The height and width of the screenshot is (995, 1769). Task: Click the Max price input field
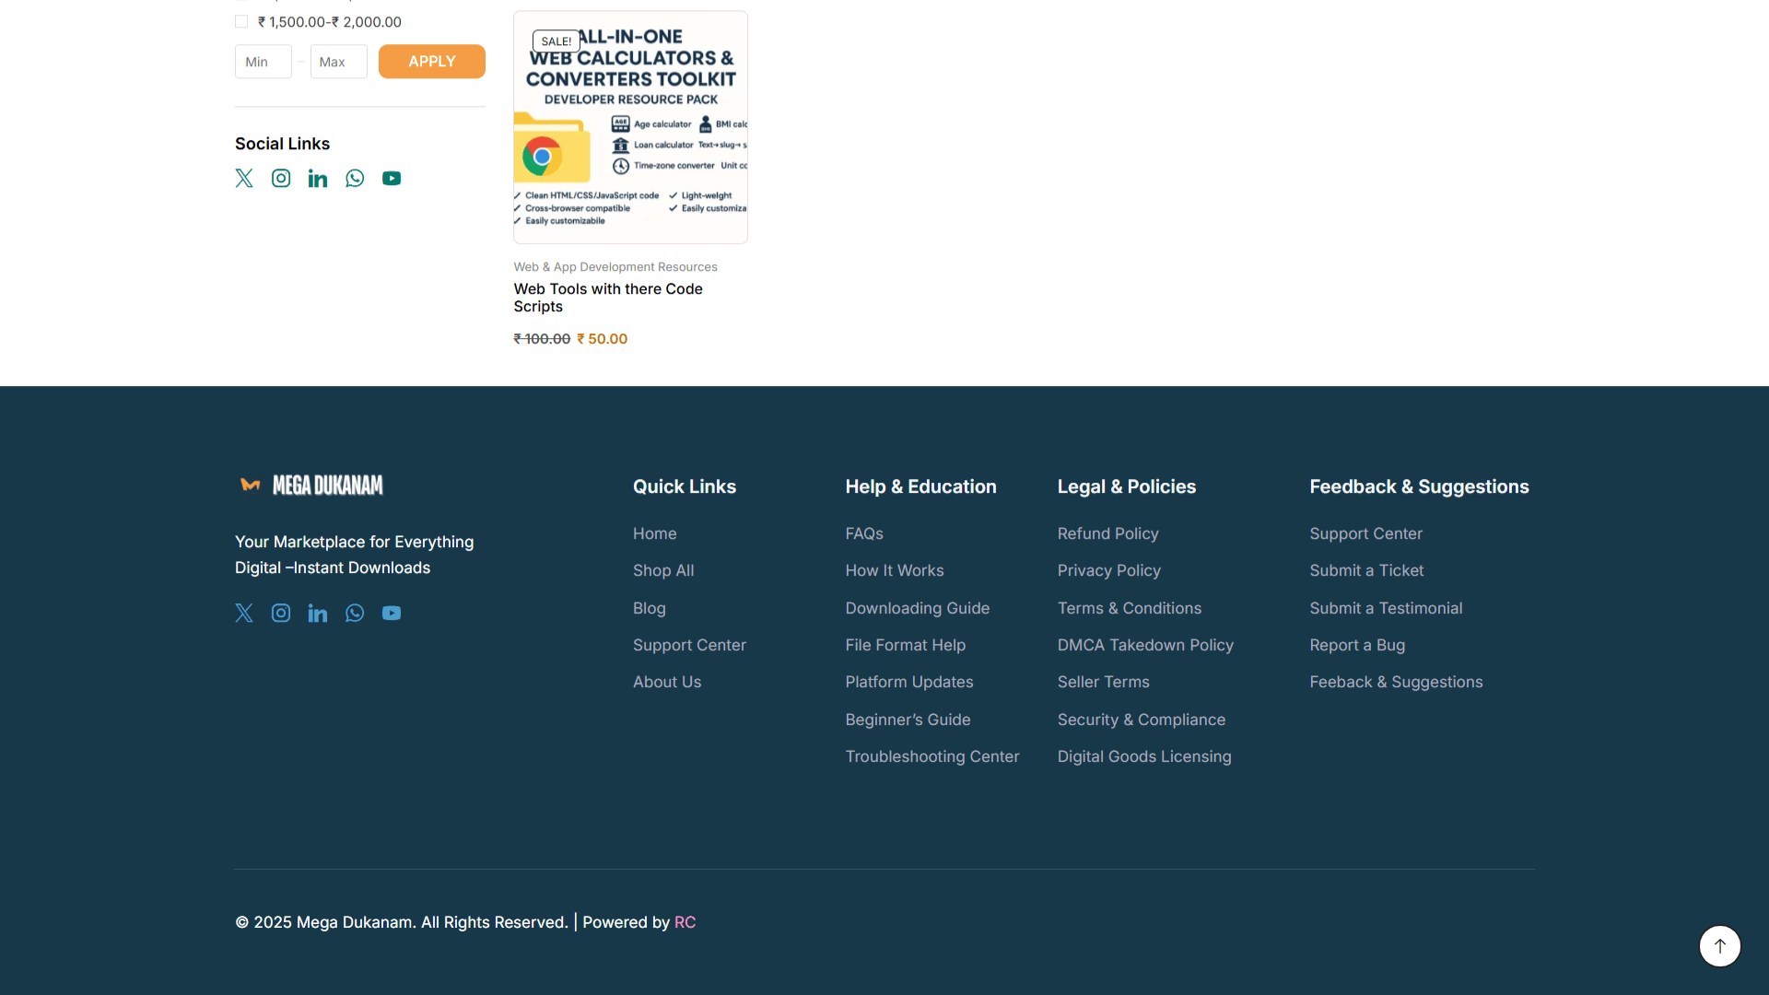pos(338,62)
